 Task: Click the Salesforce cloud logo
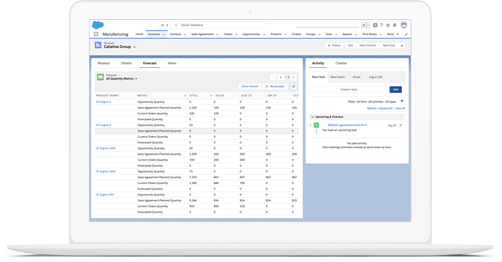coord(98,25)
